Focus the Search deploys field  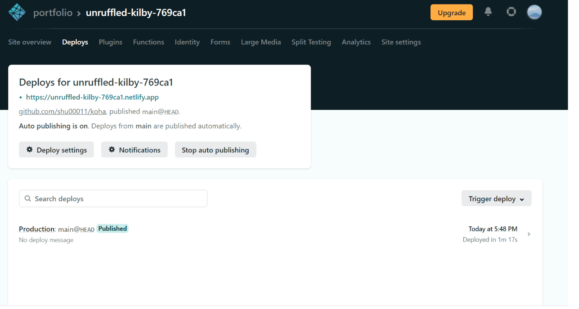113,199
